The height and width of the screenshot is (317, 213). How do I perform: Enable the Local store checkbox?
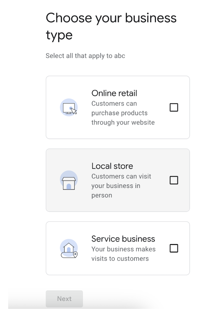(174, 180)
